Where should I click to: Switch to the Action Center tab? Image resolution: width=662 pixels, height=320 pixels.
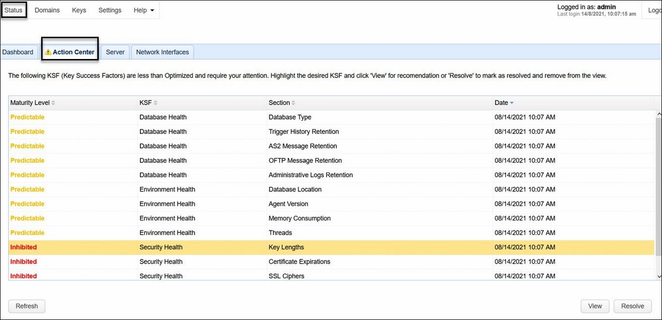tap(70, 52)
